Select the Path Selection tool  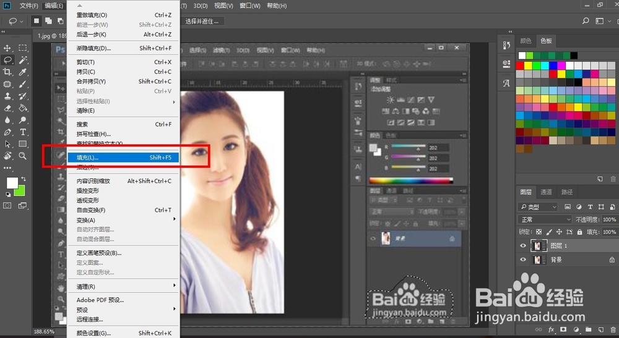coord(7,144)
